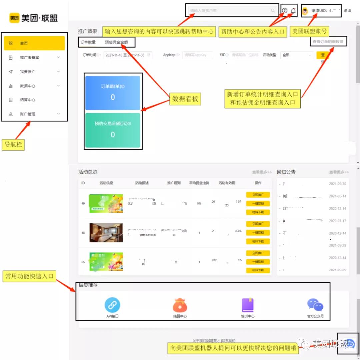This screenshot has height=360, width=360.
Task: Click the 结算中心 sidebar icon
Action: click(x=11, y=100)
